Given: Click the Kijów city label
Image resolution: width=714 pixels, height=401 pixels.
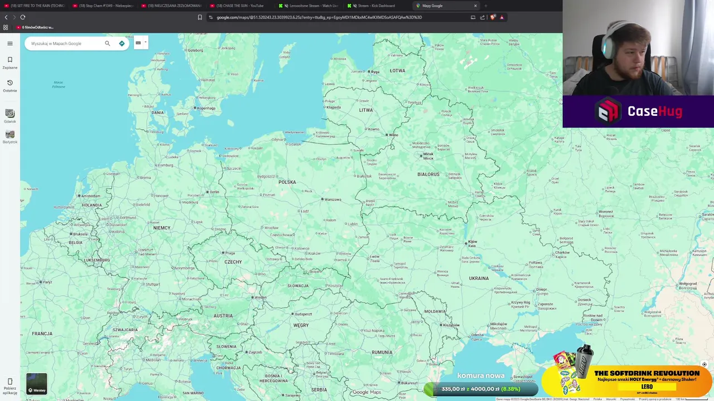Looking at the screenshot, I should tap(472, 243).
